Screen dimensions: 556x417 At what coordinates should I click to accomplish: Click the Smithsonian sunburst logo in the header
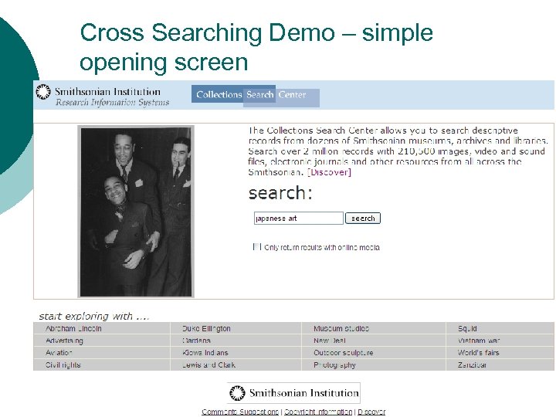click(x=43, y=92)
